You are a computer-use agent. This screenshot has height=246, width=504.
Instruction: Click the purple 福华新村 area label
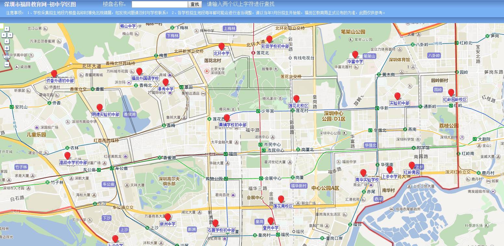coord(299,186)
